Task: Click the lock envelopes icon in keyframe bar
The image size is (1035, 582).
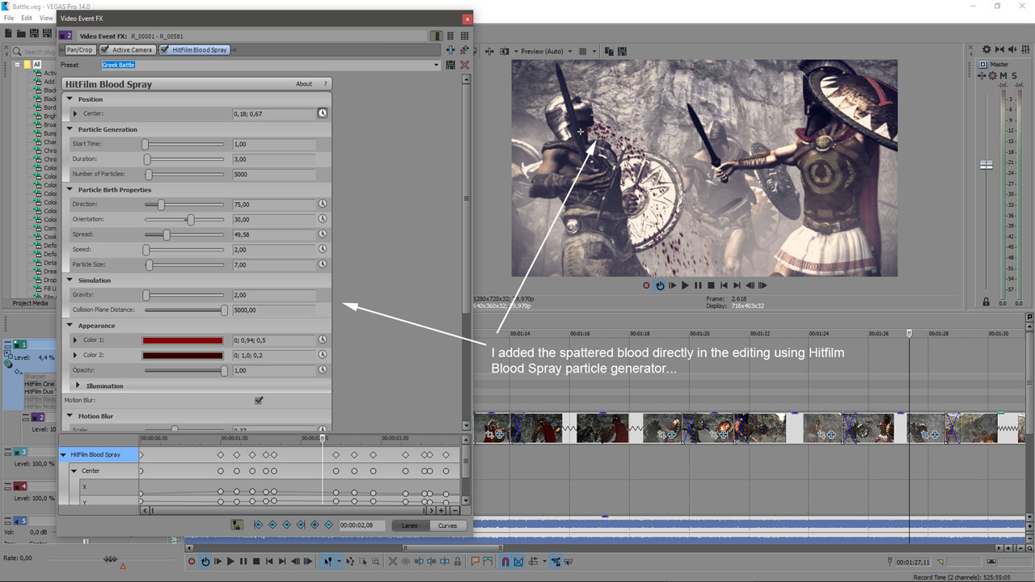Action: [237, 525]
